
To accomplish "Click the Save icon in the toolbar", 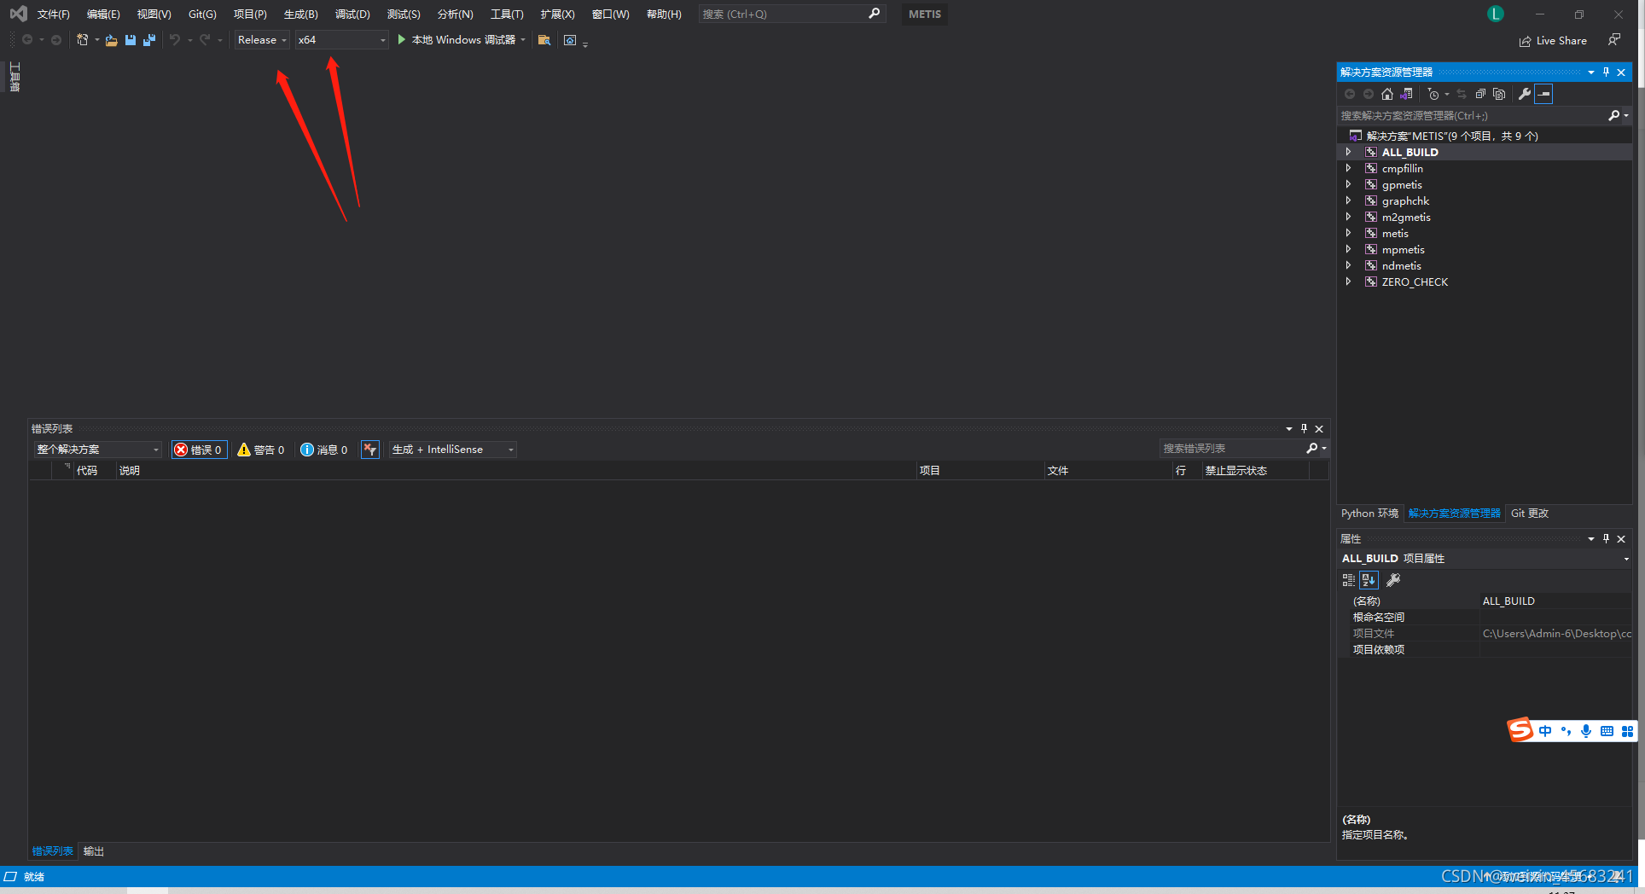I will 130,39.
